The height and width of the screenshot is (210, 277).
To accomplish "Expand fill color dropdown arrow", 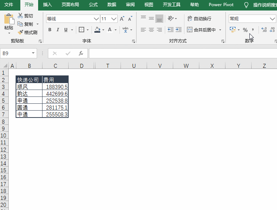I will 103,30.
